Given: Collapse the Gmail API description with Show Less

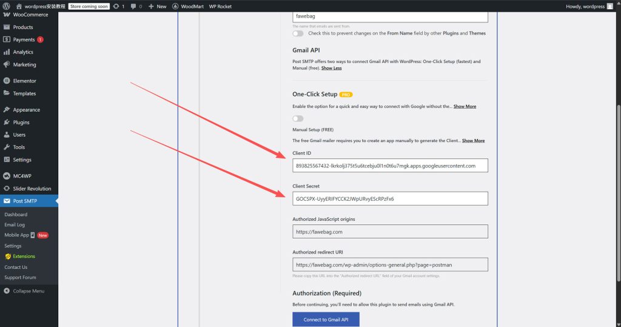Looking at the screenshot, I should coord(331,68).
